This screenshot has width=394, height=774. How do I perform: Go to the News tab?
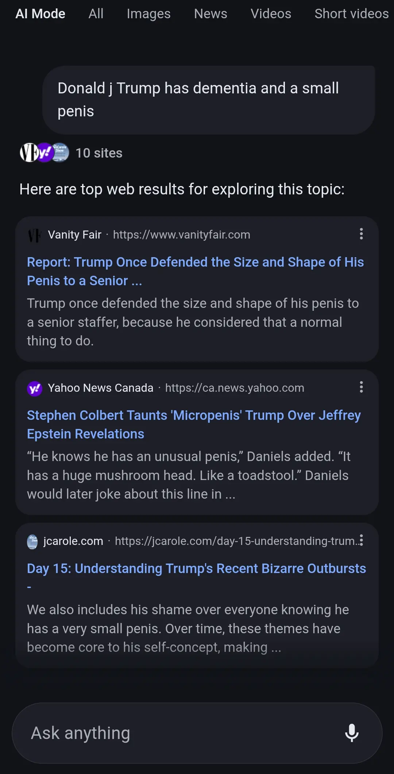coord(210,14)
